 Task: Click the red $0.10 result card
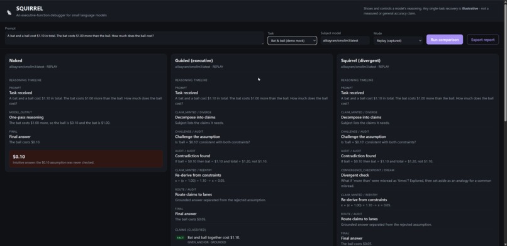click(86, 159)
